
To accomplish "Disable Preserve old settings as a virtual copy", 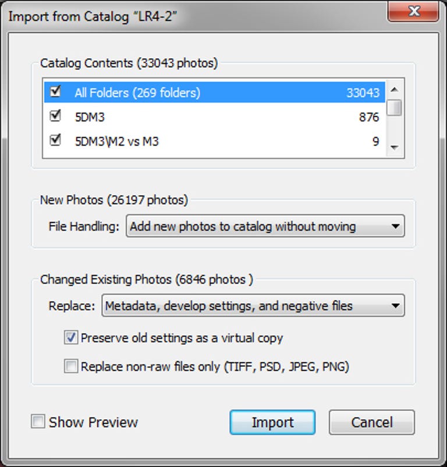I will point(72,337).
